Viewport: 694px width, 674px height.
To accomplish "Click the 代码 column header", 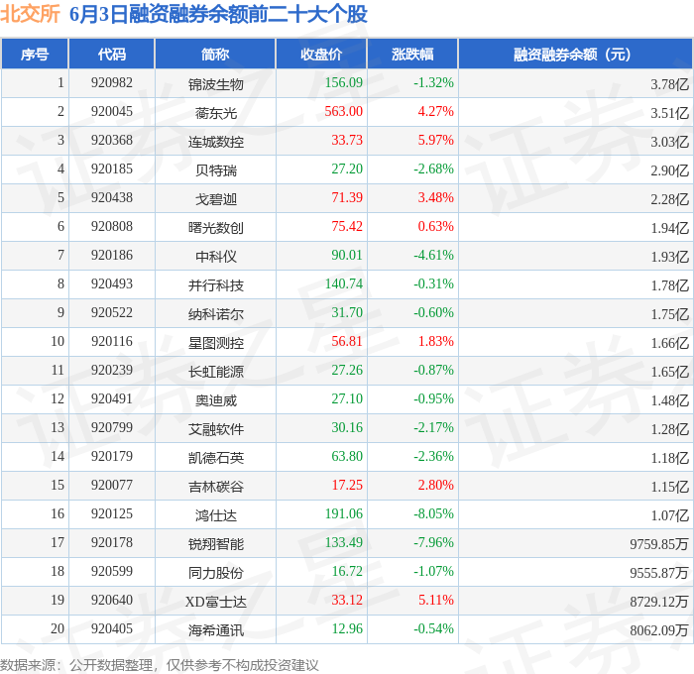I will [111, 54].
